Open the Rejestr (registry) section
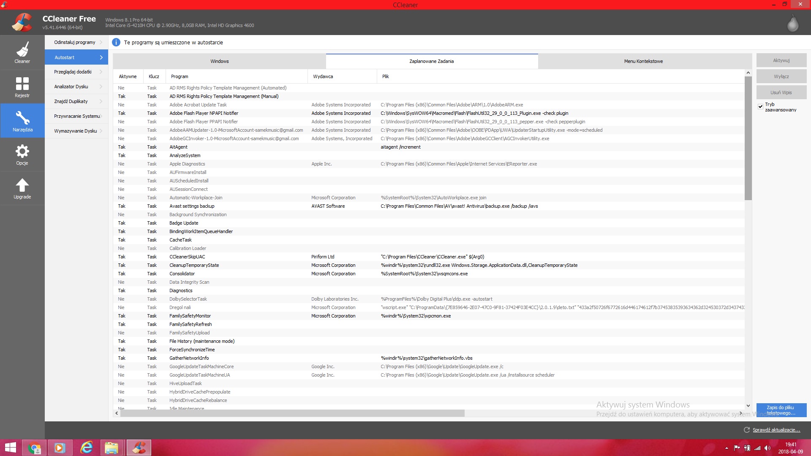This screenshot has height=456, width=811. point(22,87)
